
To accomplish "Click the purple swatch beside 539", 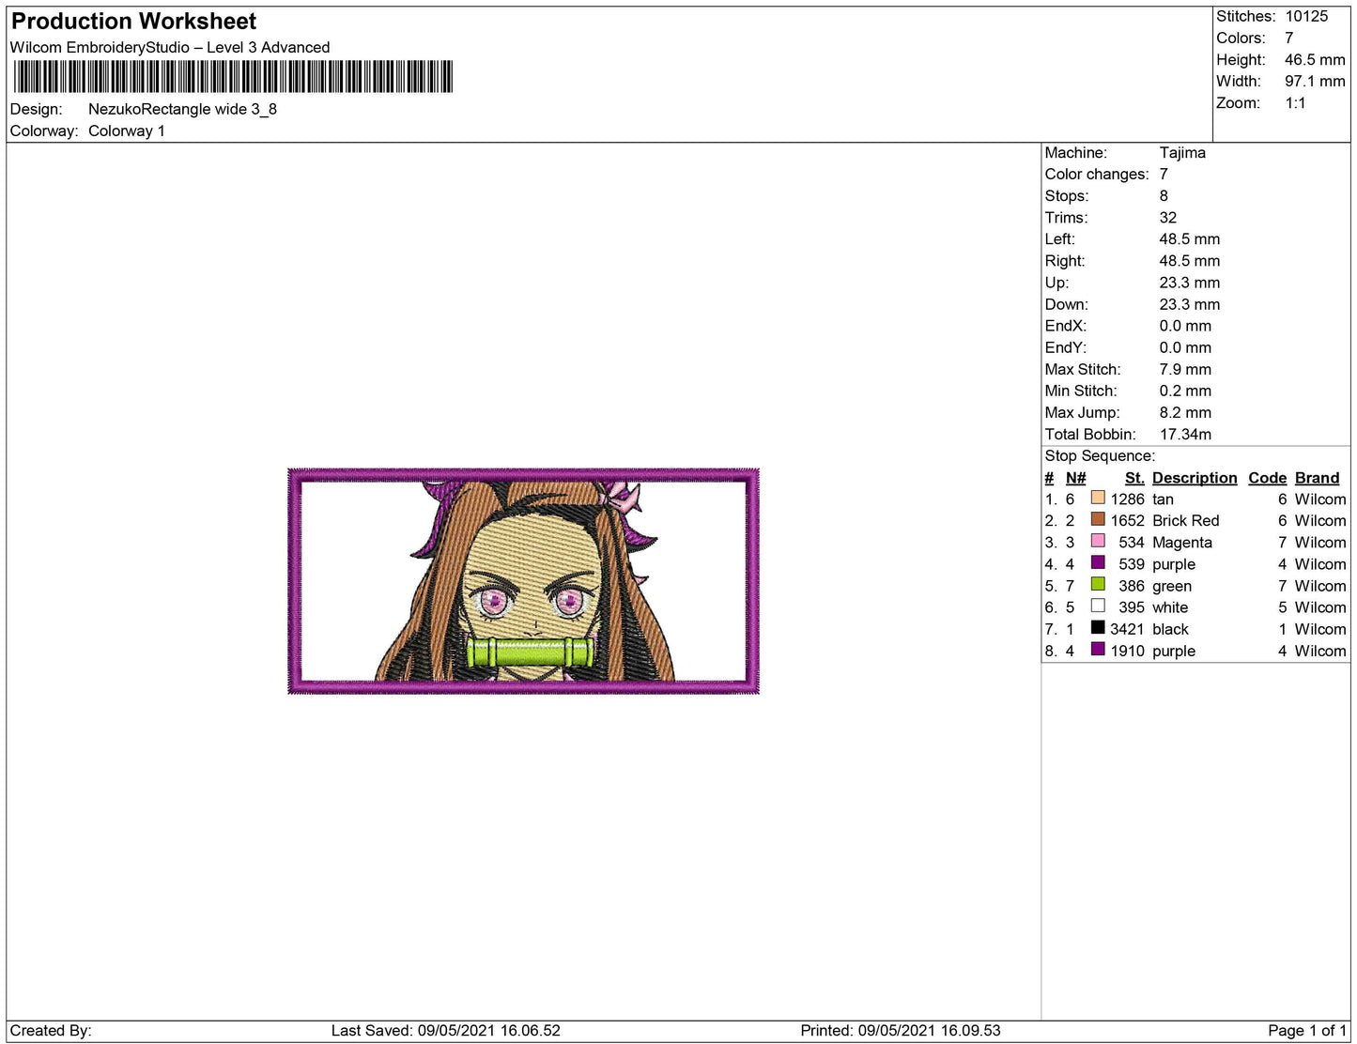I will pos(1098,562).
